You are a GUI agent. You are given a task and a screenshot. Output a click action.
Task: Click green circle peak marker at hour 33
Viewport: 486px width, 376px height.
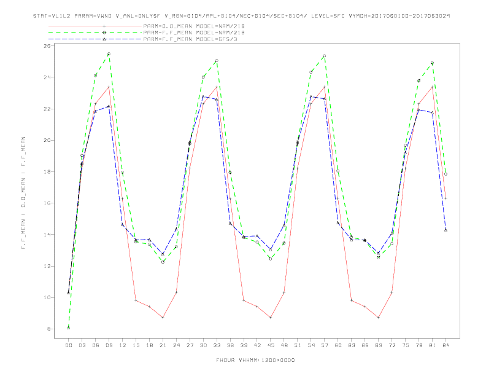point(217,60)
